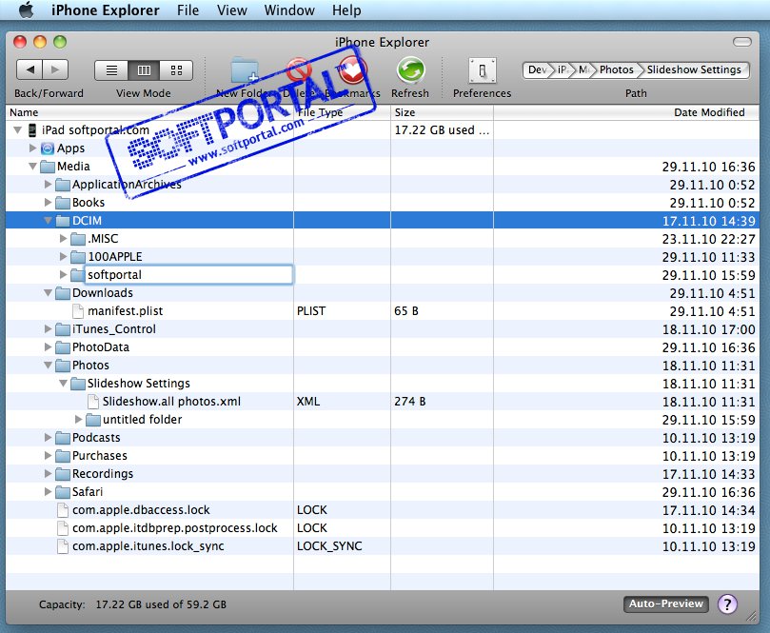Select the iTunes_Control folder row
The width and height of the screenshot is (770, 633).
tap(382, 329)
